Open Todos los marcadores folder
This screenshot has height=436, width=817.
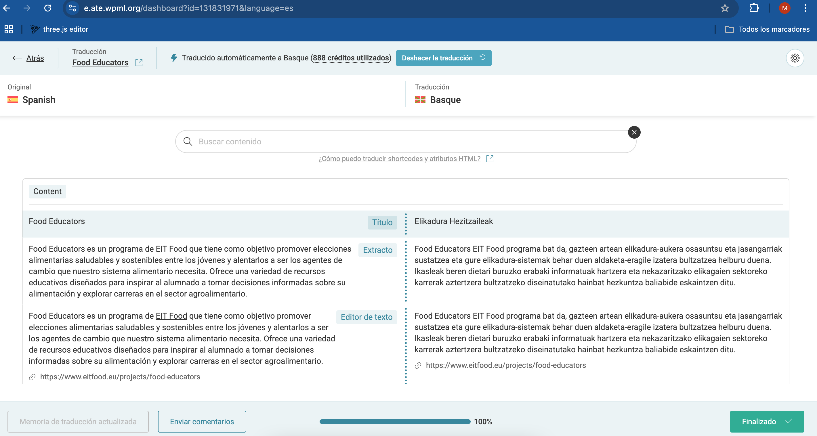(x=767, y=29)
